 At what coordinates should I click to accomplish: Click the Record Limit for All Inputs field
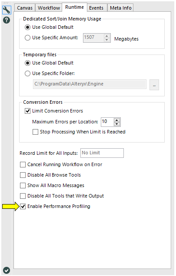102,153
